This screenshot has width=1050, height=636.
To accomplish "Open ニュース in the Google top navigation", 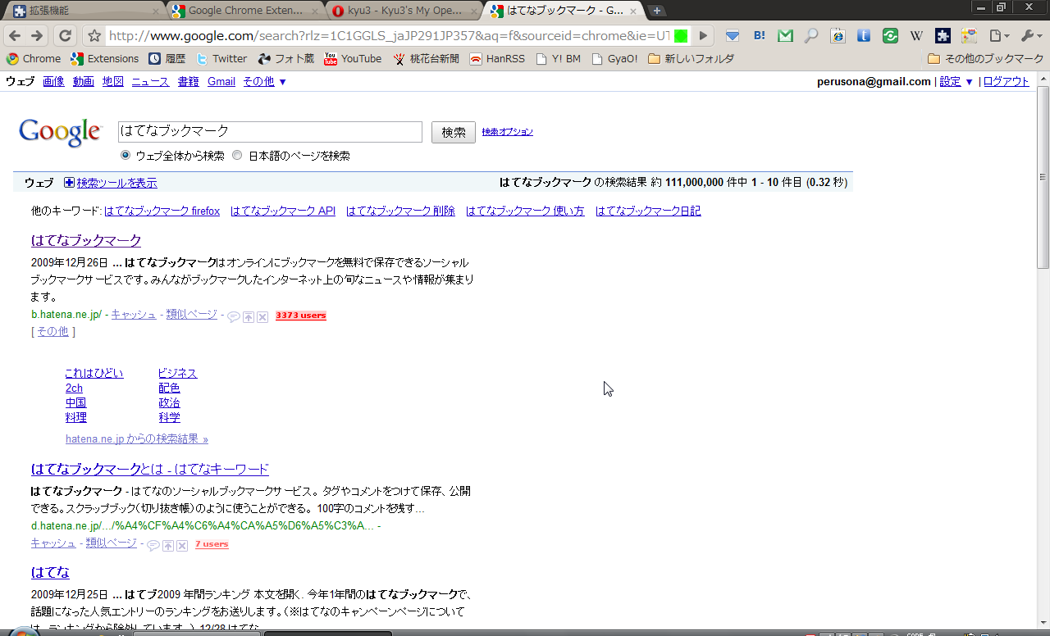I will [x=150, y=82].
